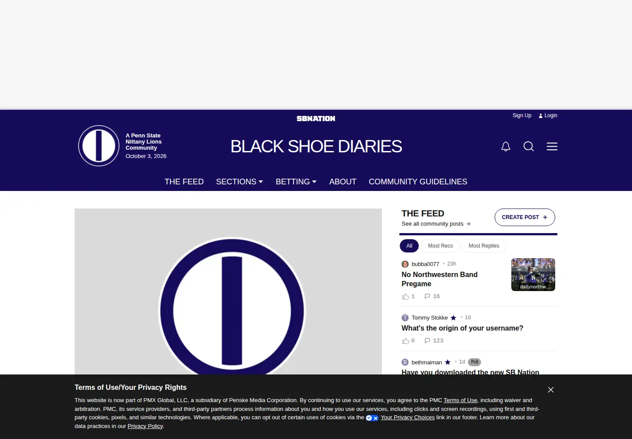The image size is (632, 439).
Task: Click the bubba0077 username
Action: coord(425,264)
